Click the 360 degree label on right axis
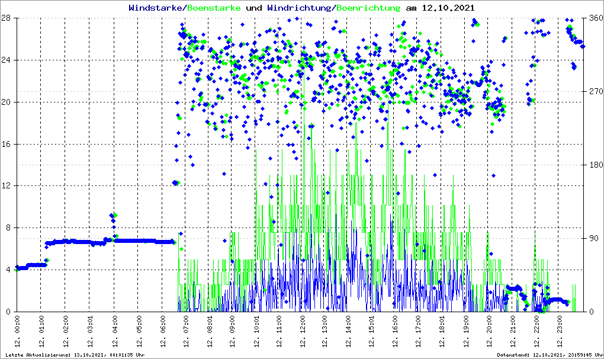 pos(595,18)
